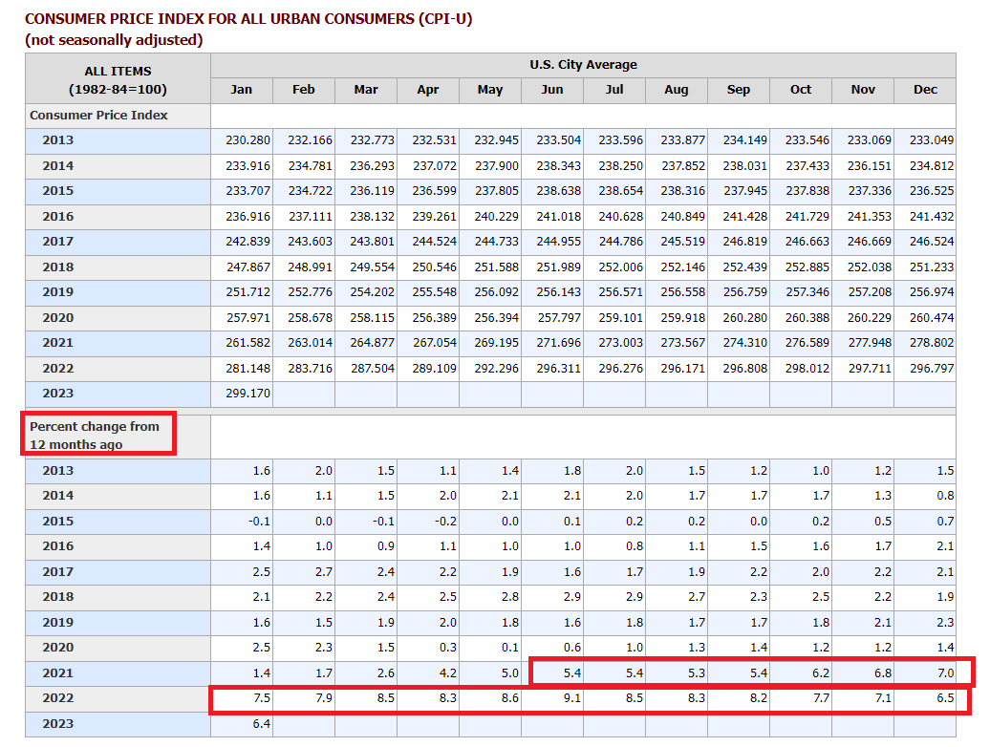This screenshot has height=747, width=990.
Task: Select index value 233.049 for Dec 2013
Action: (932, 140)
